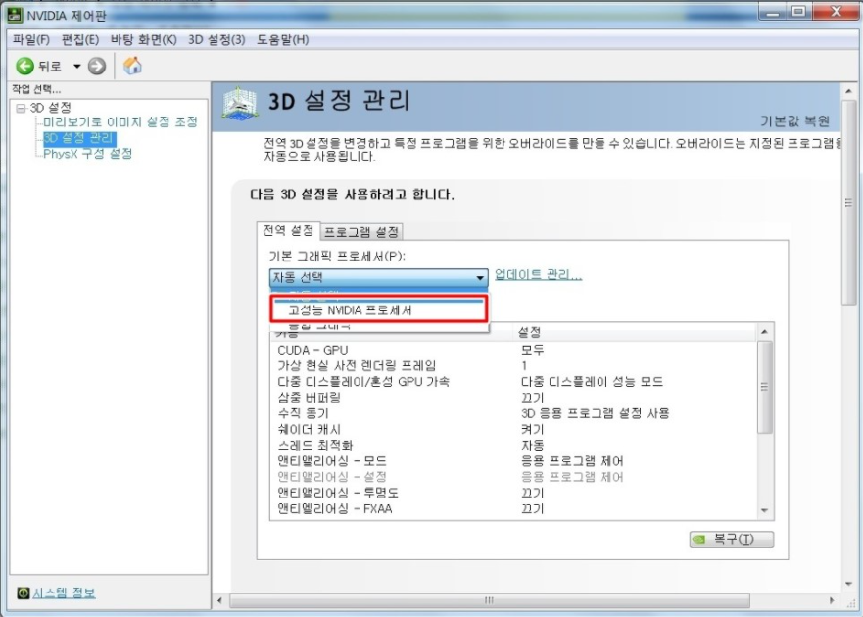The height and width of the screenshot is (617, 863).
Task: Click the 복구(I) button
Action: [x=732, y=540]
